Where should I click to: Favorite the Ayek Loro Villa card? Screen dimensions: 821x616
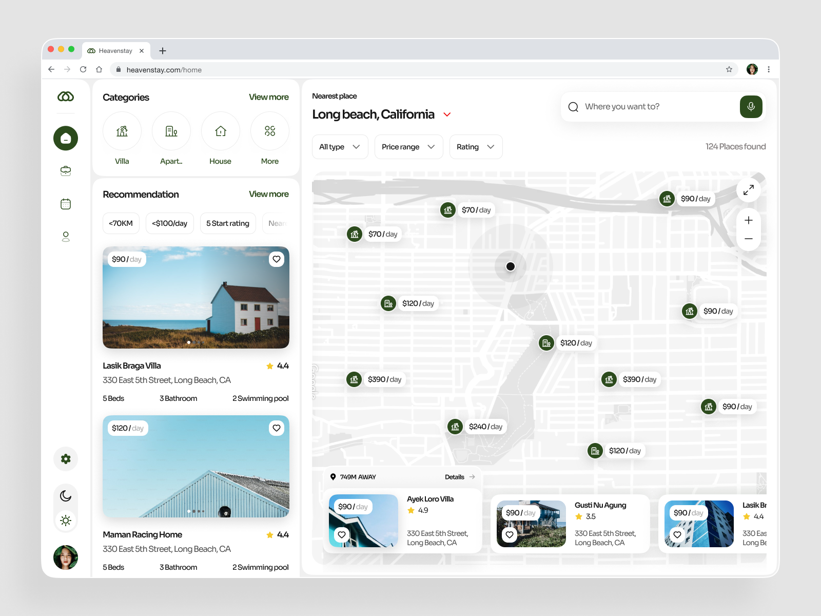click(x=342, y=534)
